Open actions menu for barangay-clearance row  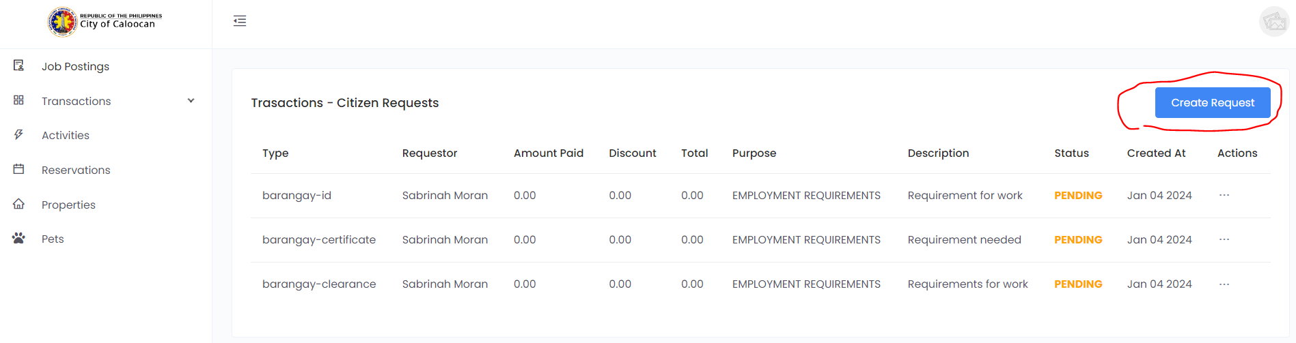tap(1224, 284)
